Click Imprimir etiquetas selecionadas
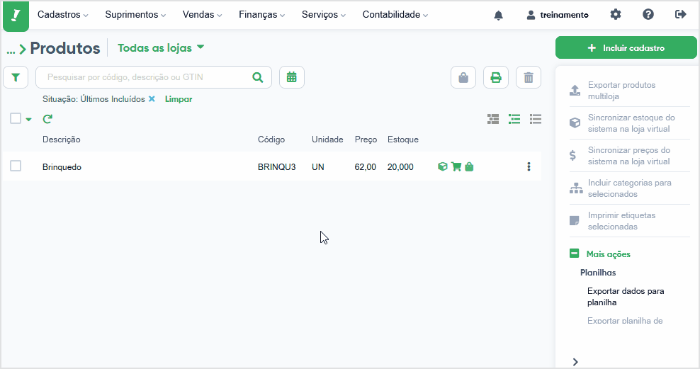The image size is (700, 369). pyautogui.click(x=621, y=221)
